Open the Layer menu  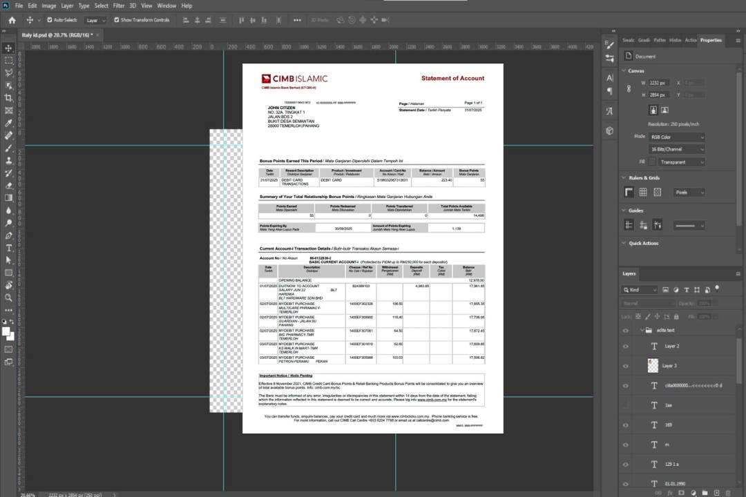tap(67, 6)
